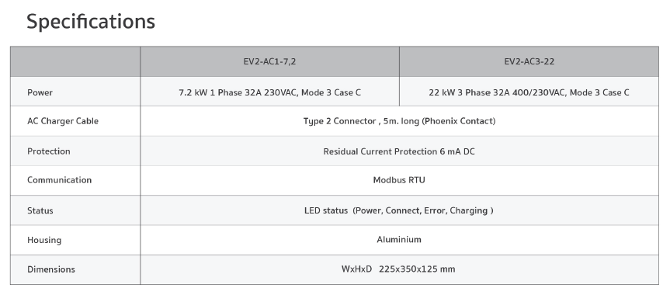The height and width of the screenshot is (295, 670).
Task: Click the 22 kW 3 Phase cell
Action: pyautogui.click(x=529, y=93)
